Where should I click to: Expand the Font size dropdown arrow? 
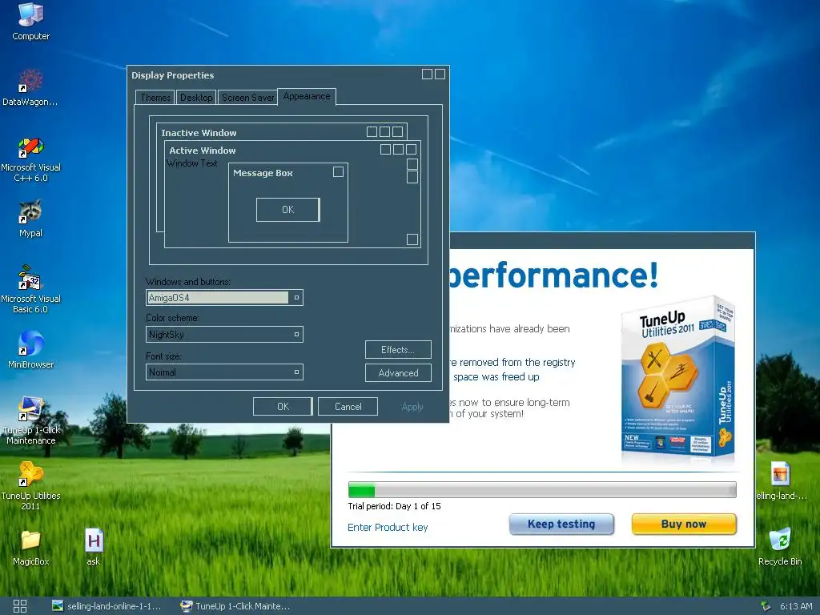click(x=296, y=372)
